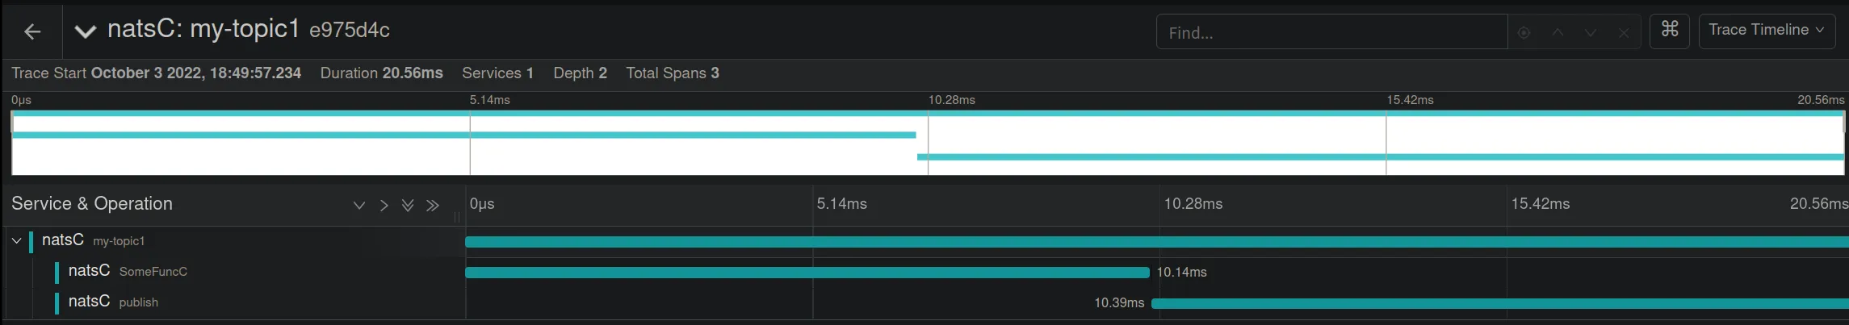Focus matched spans target icon
This screenshot has height=325, width=1849.
coord(1524,33)
